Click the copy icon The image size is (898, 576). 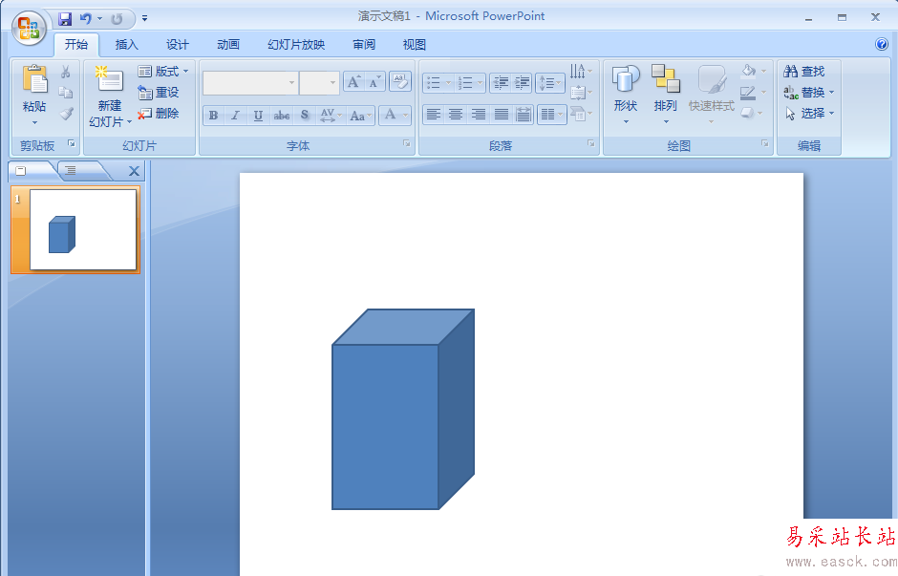point(65,93)
